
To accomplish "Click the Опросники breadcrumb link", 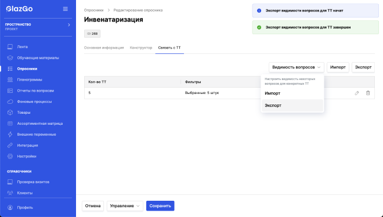I will point(93,10).
